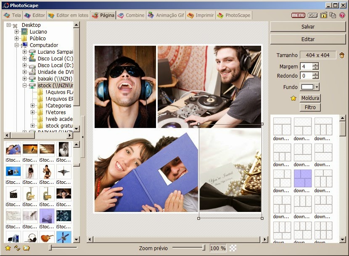Switch to the Editor tab
The height and width of the screenshot is (256, 349).
(x=34, y=16)
